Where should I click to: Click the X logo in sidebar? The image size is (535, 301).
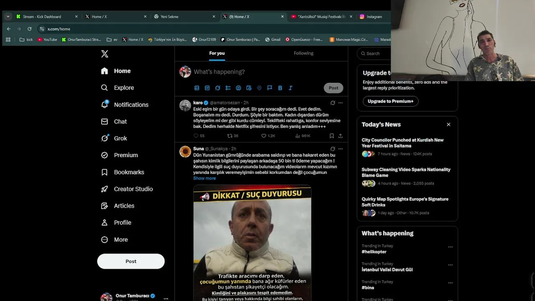104,54
